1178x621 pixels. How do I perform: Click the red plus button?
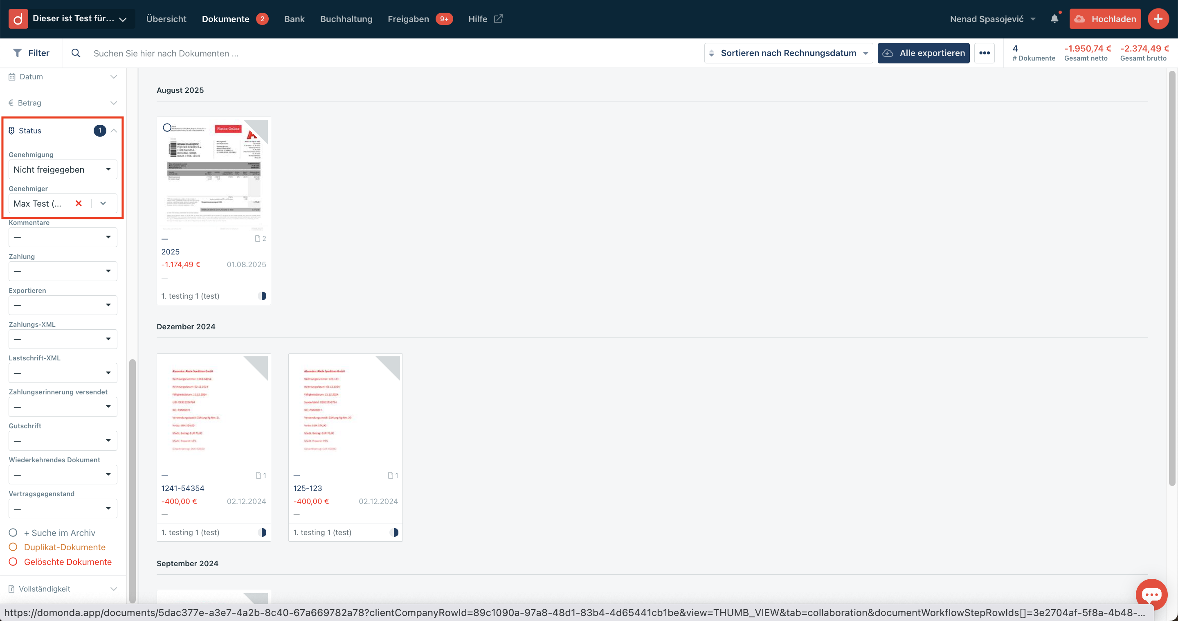click(x=1158, y=19)
